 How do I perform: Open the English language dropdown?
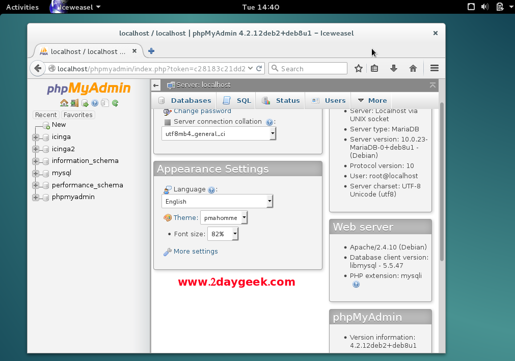[217, 201]
